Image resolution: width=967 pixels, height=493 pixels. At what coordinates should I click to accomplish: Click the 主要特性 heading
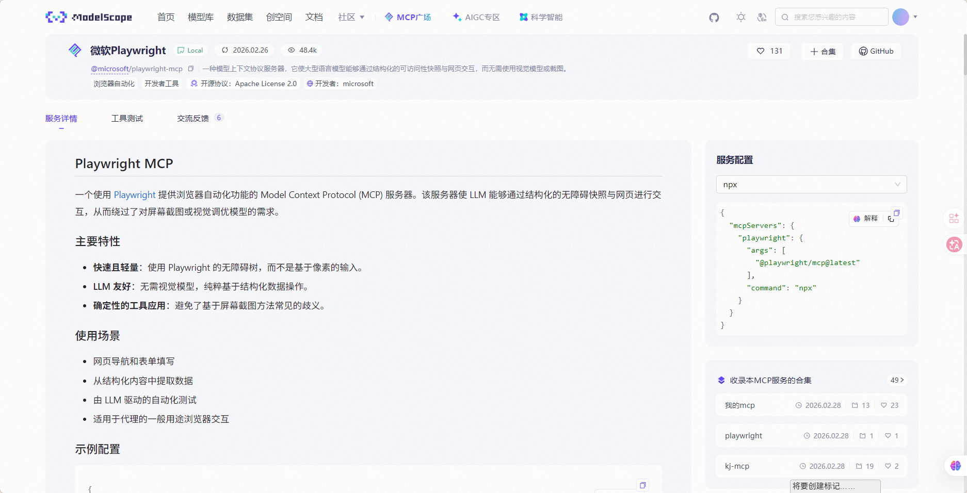[98, 241]
